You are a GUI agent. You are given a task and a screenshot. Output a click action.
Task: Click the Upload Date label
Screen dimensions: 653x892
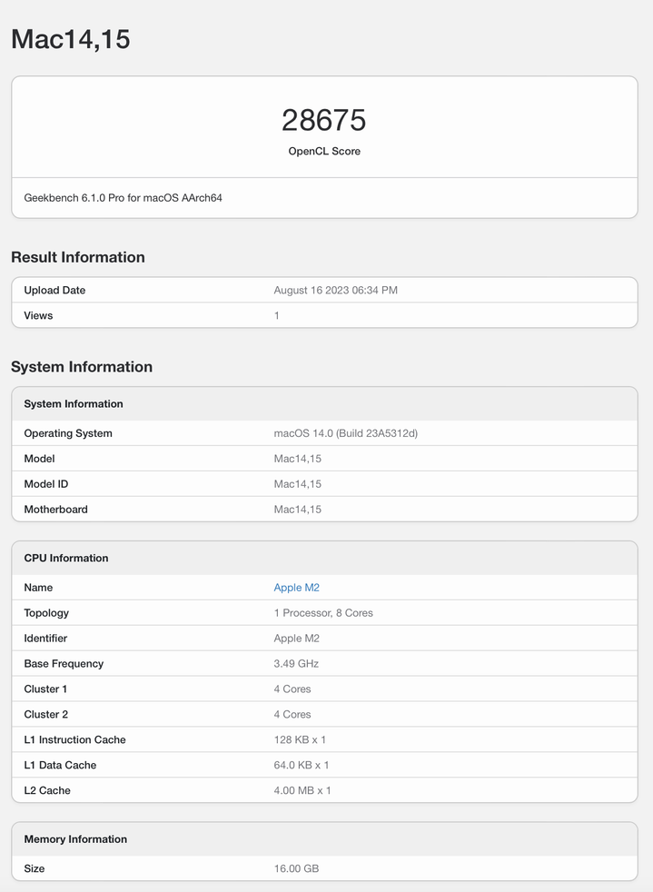54,290
